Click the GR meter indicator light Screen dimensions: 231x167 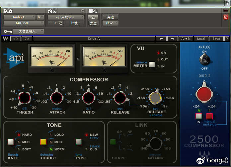click(x=158, y=52)
